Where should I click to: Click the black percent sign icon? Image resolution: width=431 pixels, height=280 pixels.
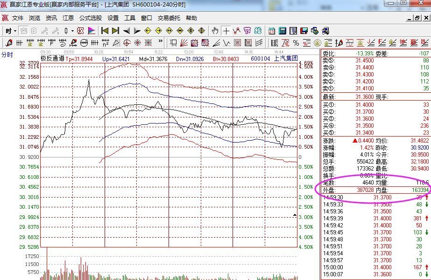click(296, 43)
